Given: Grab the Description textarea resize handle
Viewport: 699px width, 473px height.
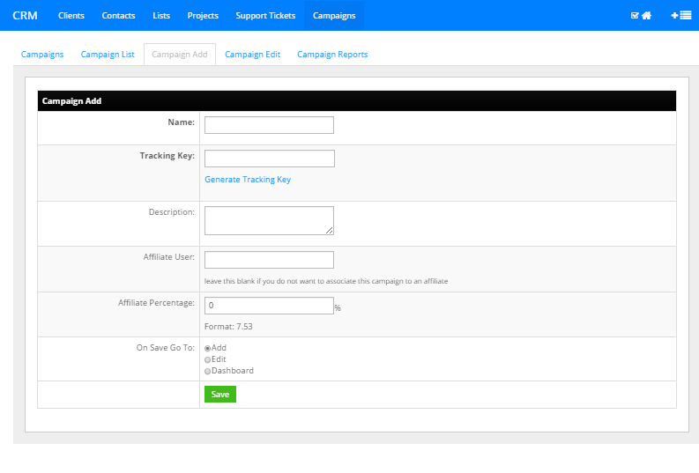Looking at the screenshot, I should click(330, 230).
